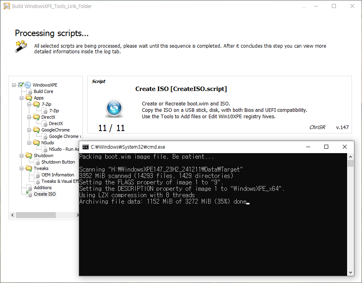Screen dimensions: 362x283
Task: Click the Google Chrome script gear icon
Action: coord(45,137)
